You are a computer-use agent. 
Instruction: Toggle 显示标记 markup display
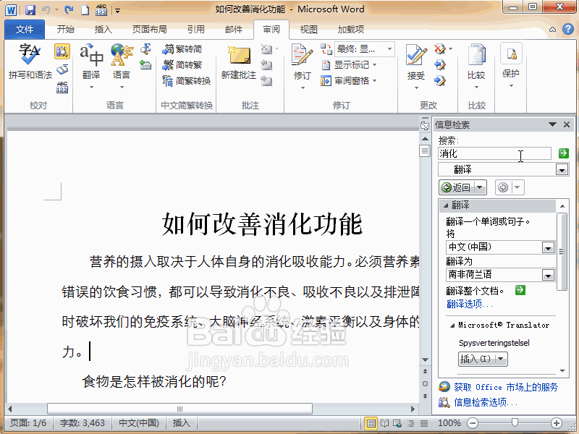point(351,64)
